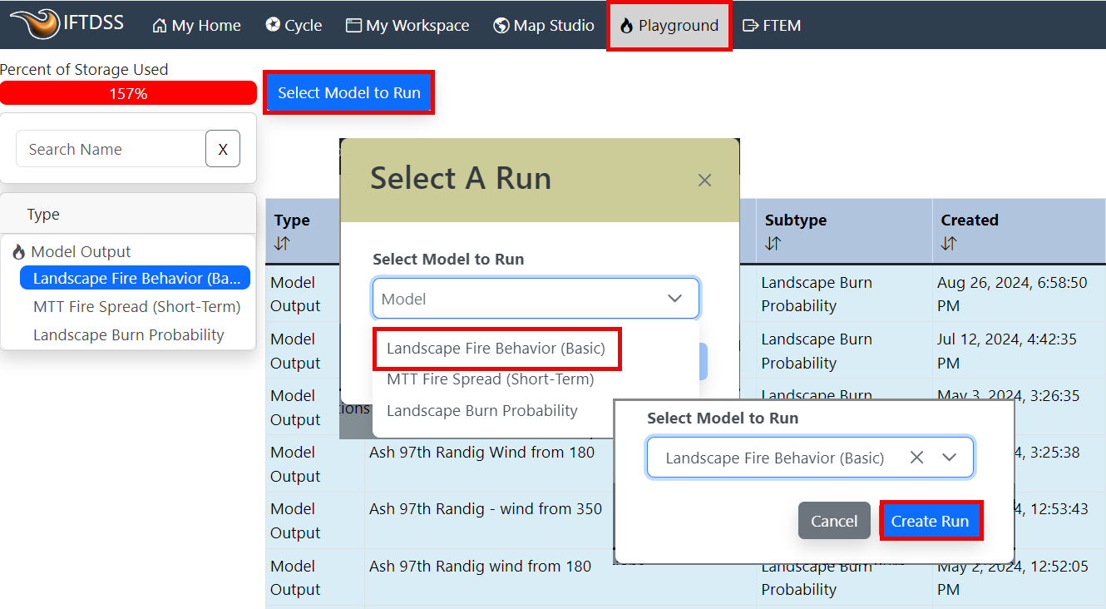Open My Workspace from navigation bar
Viewport: 1106px width, 609px height.
click(x=407, y=26)
